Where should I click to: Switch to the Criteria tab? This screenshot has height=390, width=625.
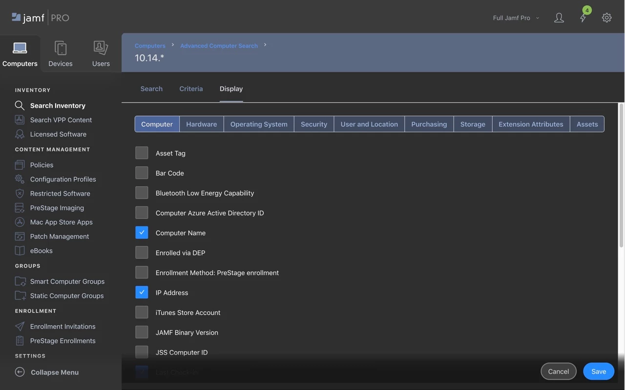191,89
